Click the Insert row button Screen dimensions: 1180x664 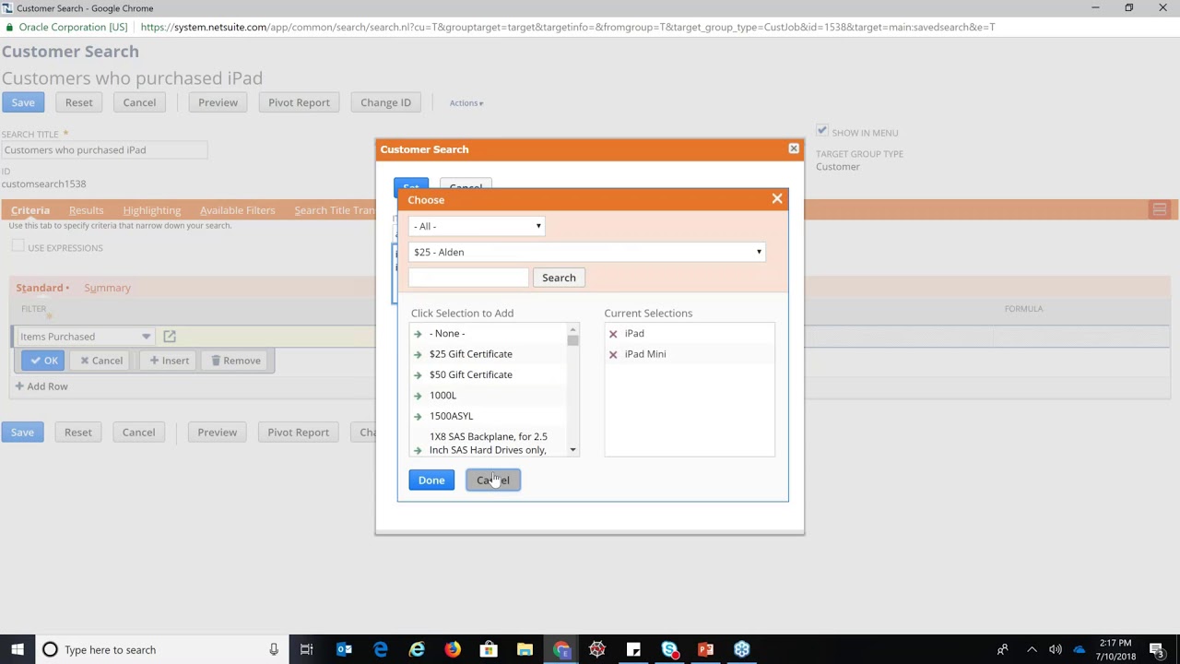click(170, 361)
